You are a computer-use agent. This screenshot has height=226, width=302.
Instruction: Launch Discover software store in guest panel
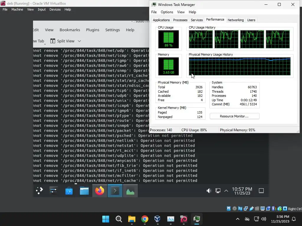click(69, 191)
